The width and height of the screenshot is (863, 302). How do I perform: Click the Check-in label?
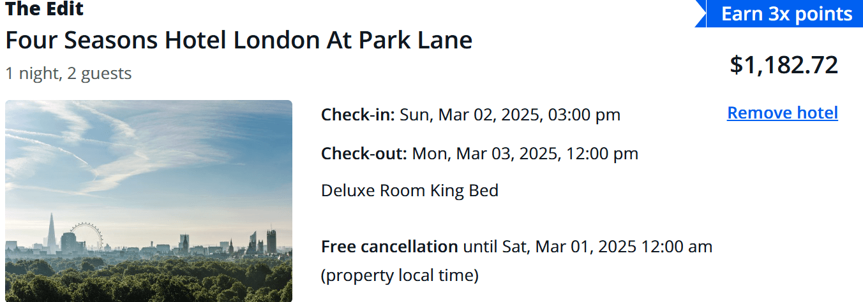[357, 115]
